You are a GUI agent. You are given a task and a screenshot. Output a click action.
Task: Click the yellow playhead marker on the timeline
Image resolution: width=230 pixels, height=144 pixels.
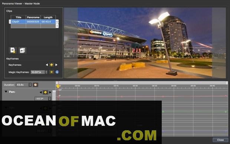point(58,86)
